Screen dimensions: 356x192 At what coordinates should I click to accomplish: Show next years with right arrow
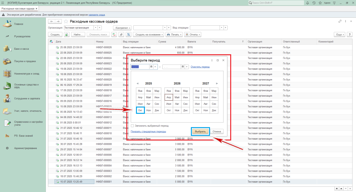point(217,83)
